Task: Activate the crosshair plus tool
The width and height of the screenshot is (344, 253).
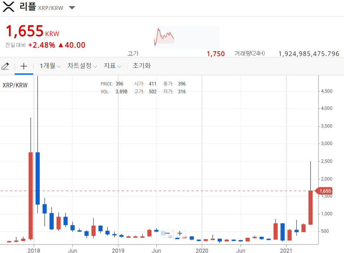Action: pyautogui.click(x=24, y=66)
